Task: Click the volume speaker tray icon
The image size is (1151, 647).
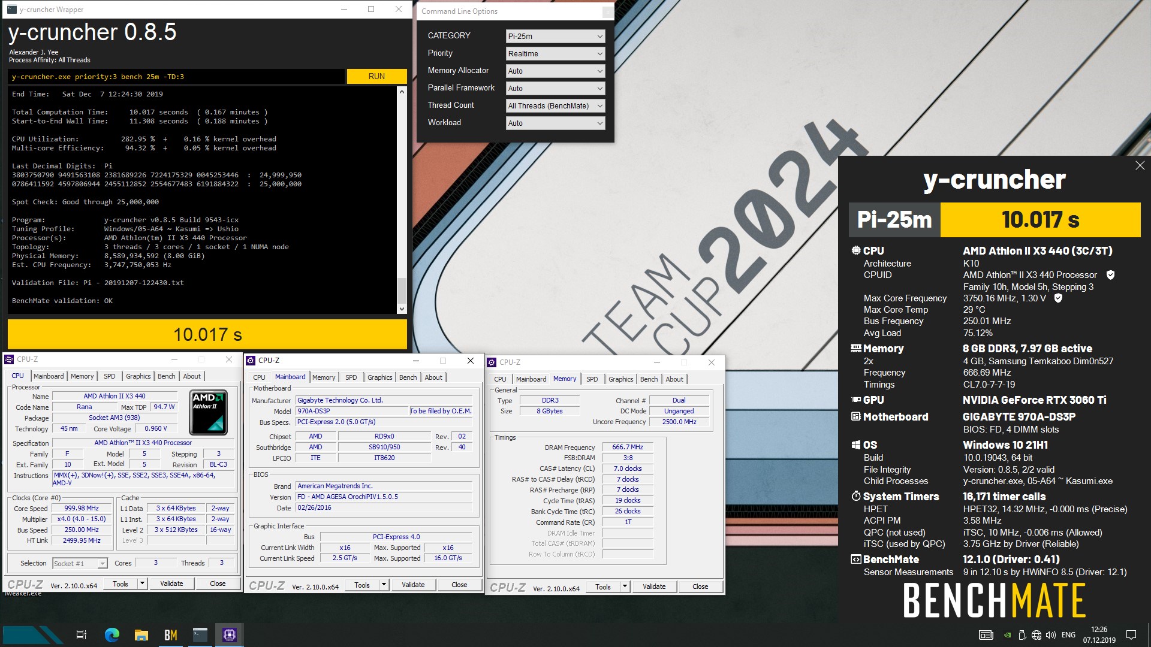Action: point(1051,635)
